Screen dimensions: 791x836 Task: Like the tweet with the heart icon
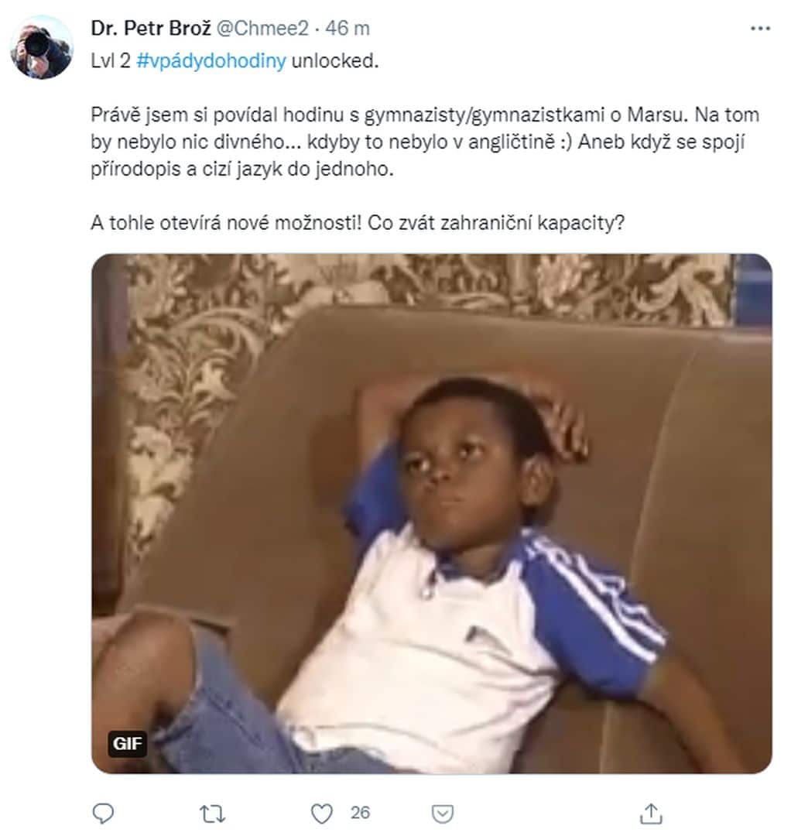tap(321, 813)
